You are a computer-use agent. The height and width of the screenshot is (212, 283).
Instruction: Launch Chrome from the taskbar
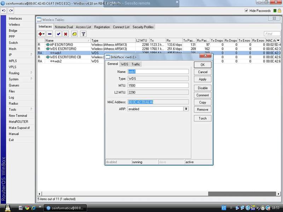(27, 208)
